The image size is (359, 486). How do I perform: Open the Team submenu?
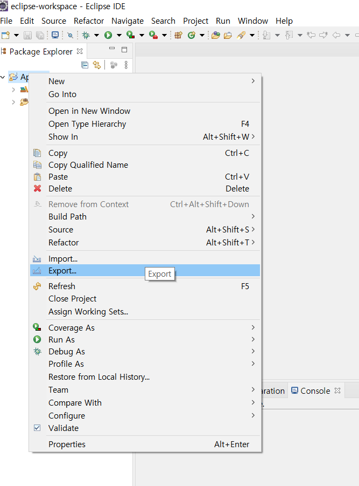tap(145, 389)
